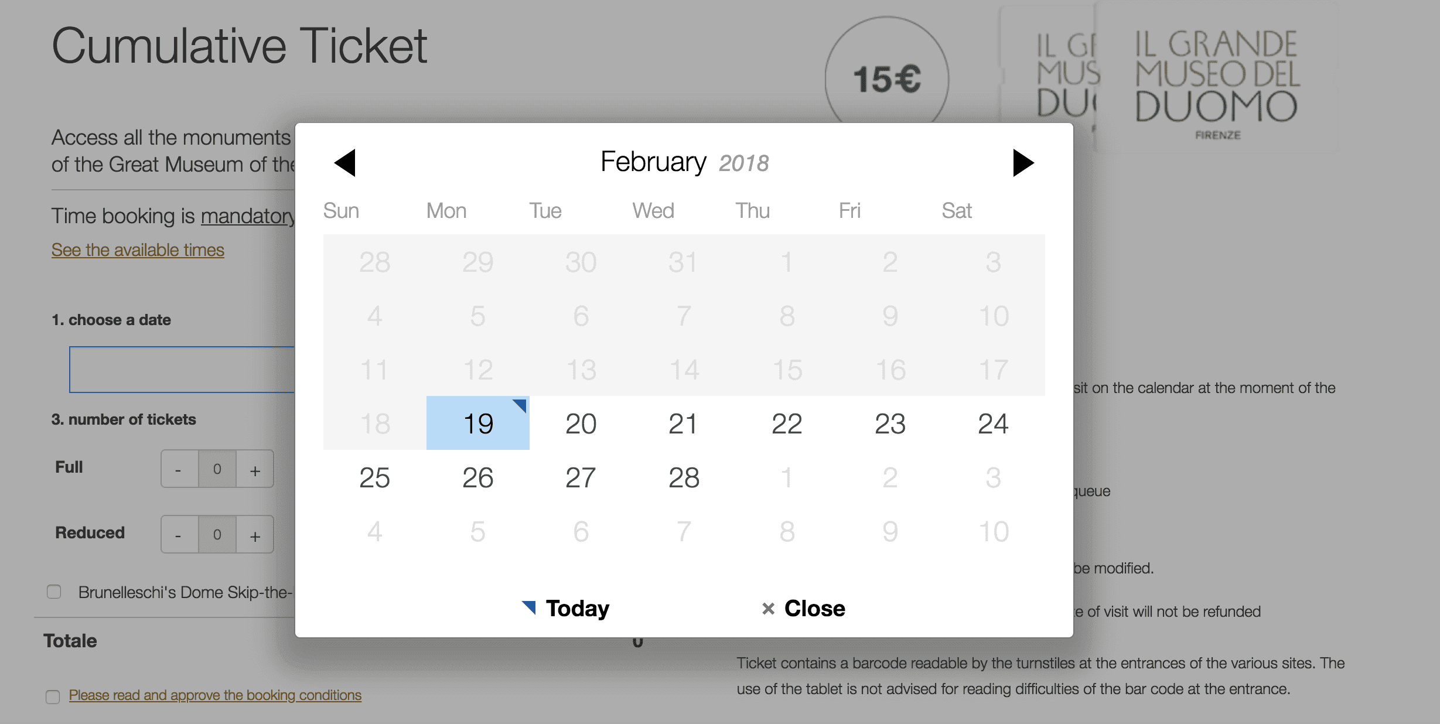1440x724 pixels.
Task: Increase Full ticket count with plus
Action: 255,469
